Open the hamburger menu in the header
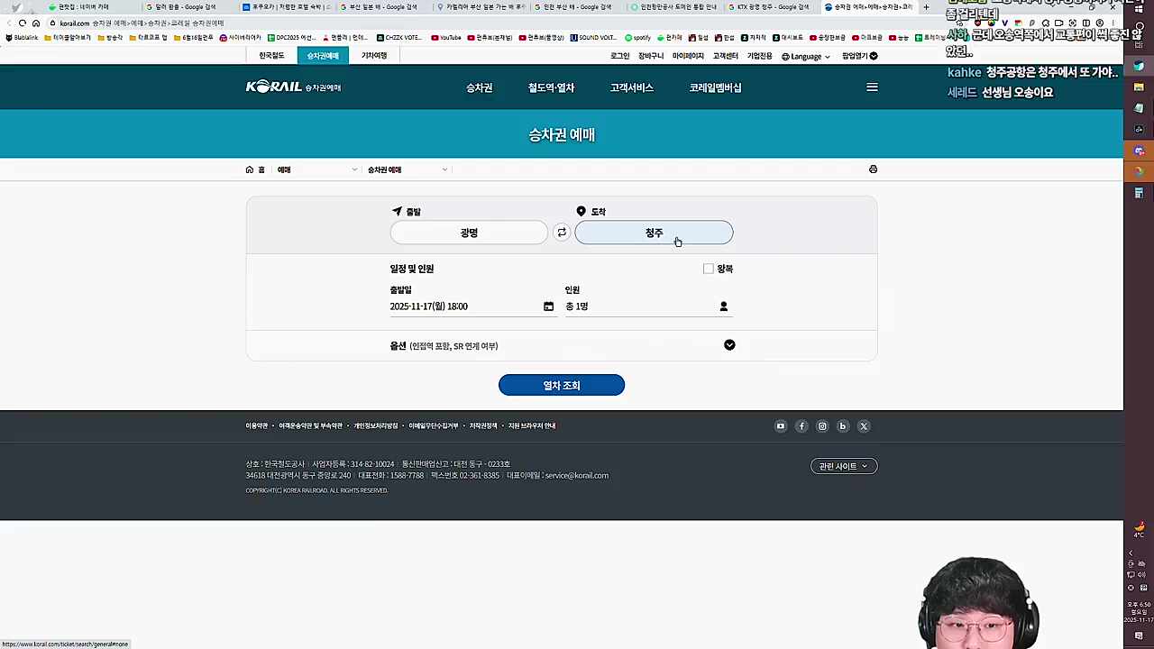 click(871, 87)
